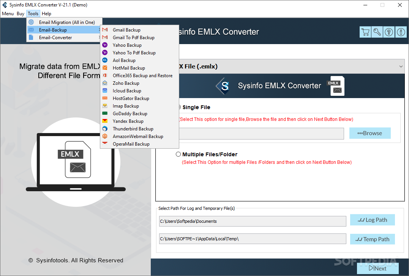The width and height of the screenshot is (409, 276).
Task: Choose Zoho Backup entry
Action: pos(139,83)
